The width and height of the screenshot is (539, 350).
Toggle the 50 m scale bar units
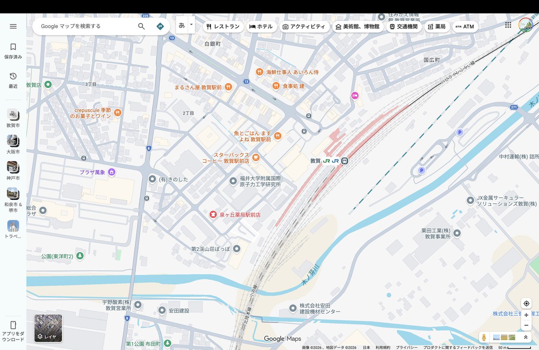(514, 348)
